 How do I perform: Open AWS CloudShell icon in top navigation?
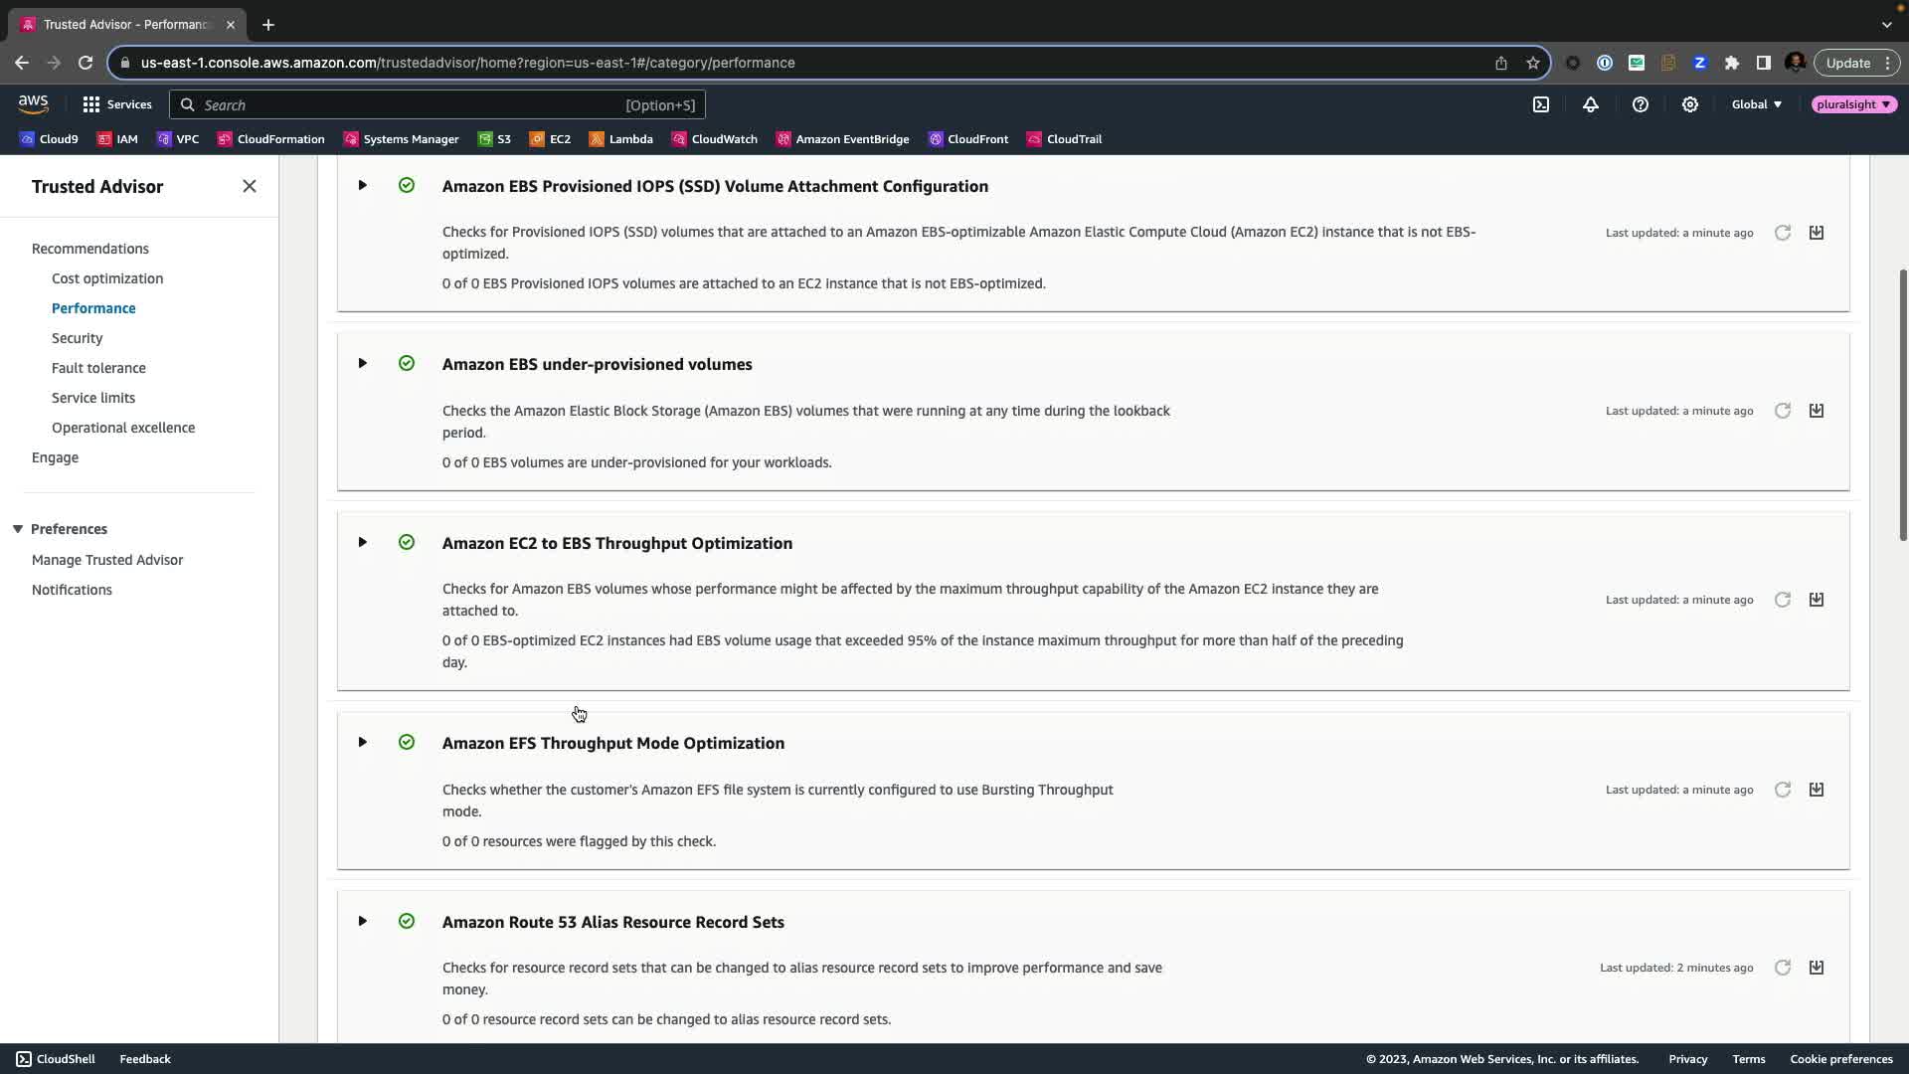click(1540, 104)
